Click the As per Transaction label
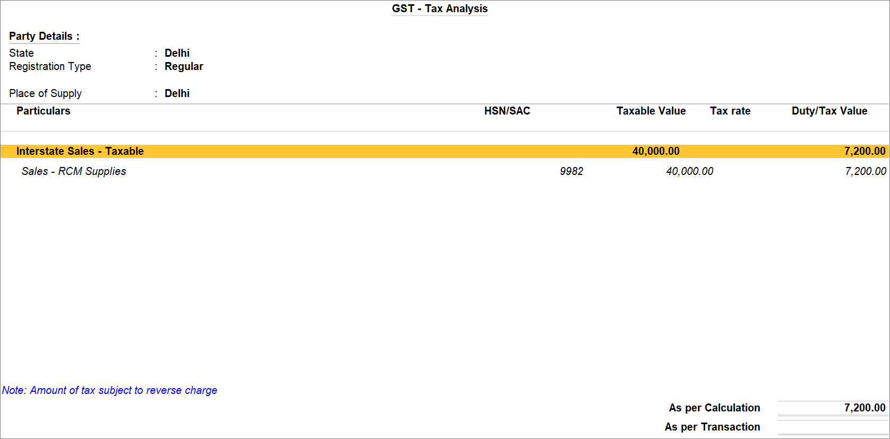The height and width of the screenshot is (439, 890). click(x=712, y=427)
